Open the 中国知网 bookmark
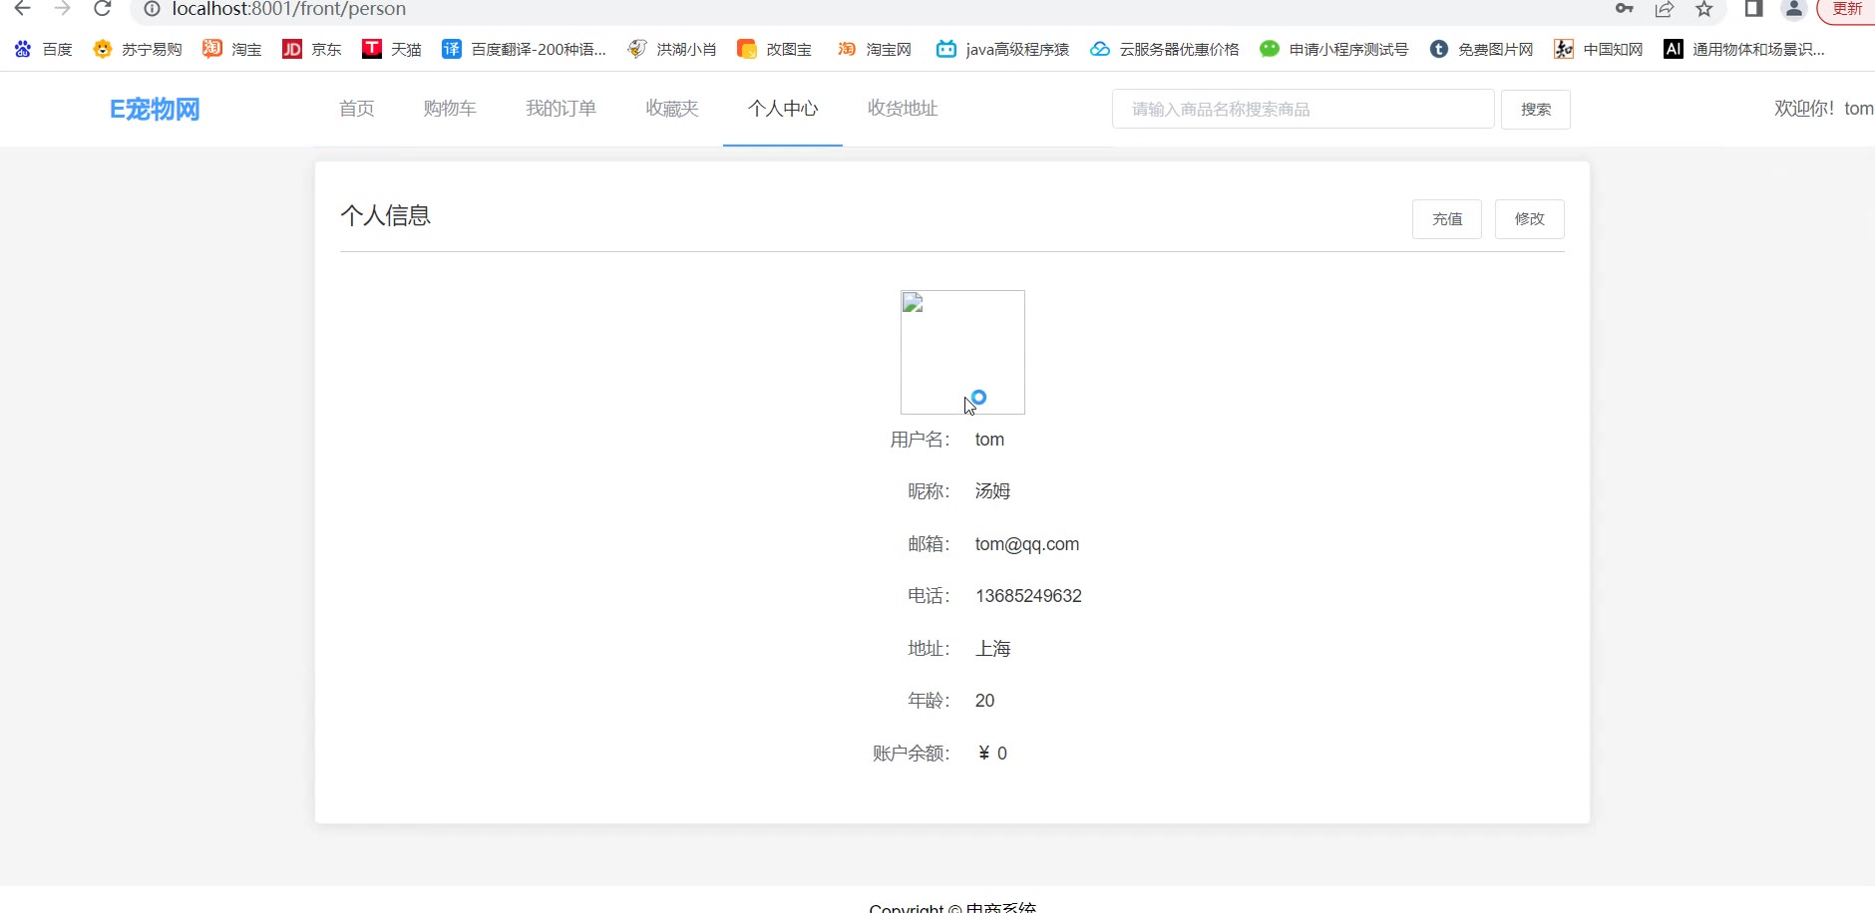Image resolution: width=1875 pixels, height=913 pixels. tap(1598, 49)
